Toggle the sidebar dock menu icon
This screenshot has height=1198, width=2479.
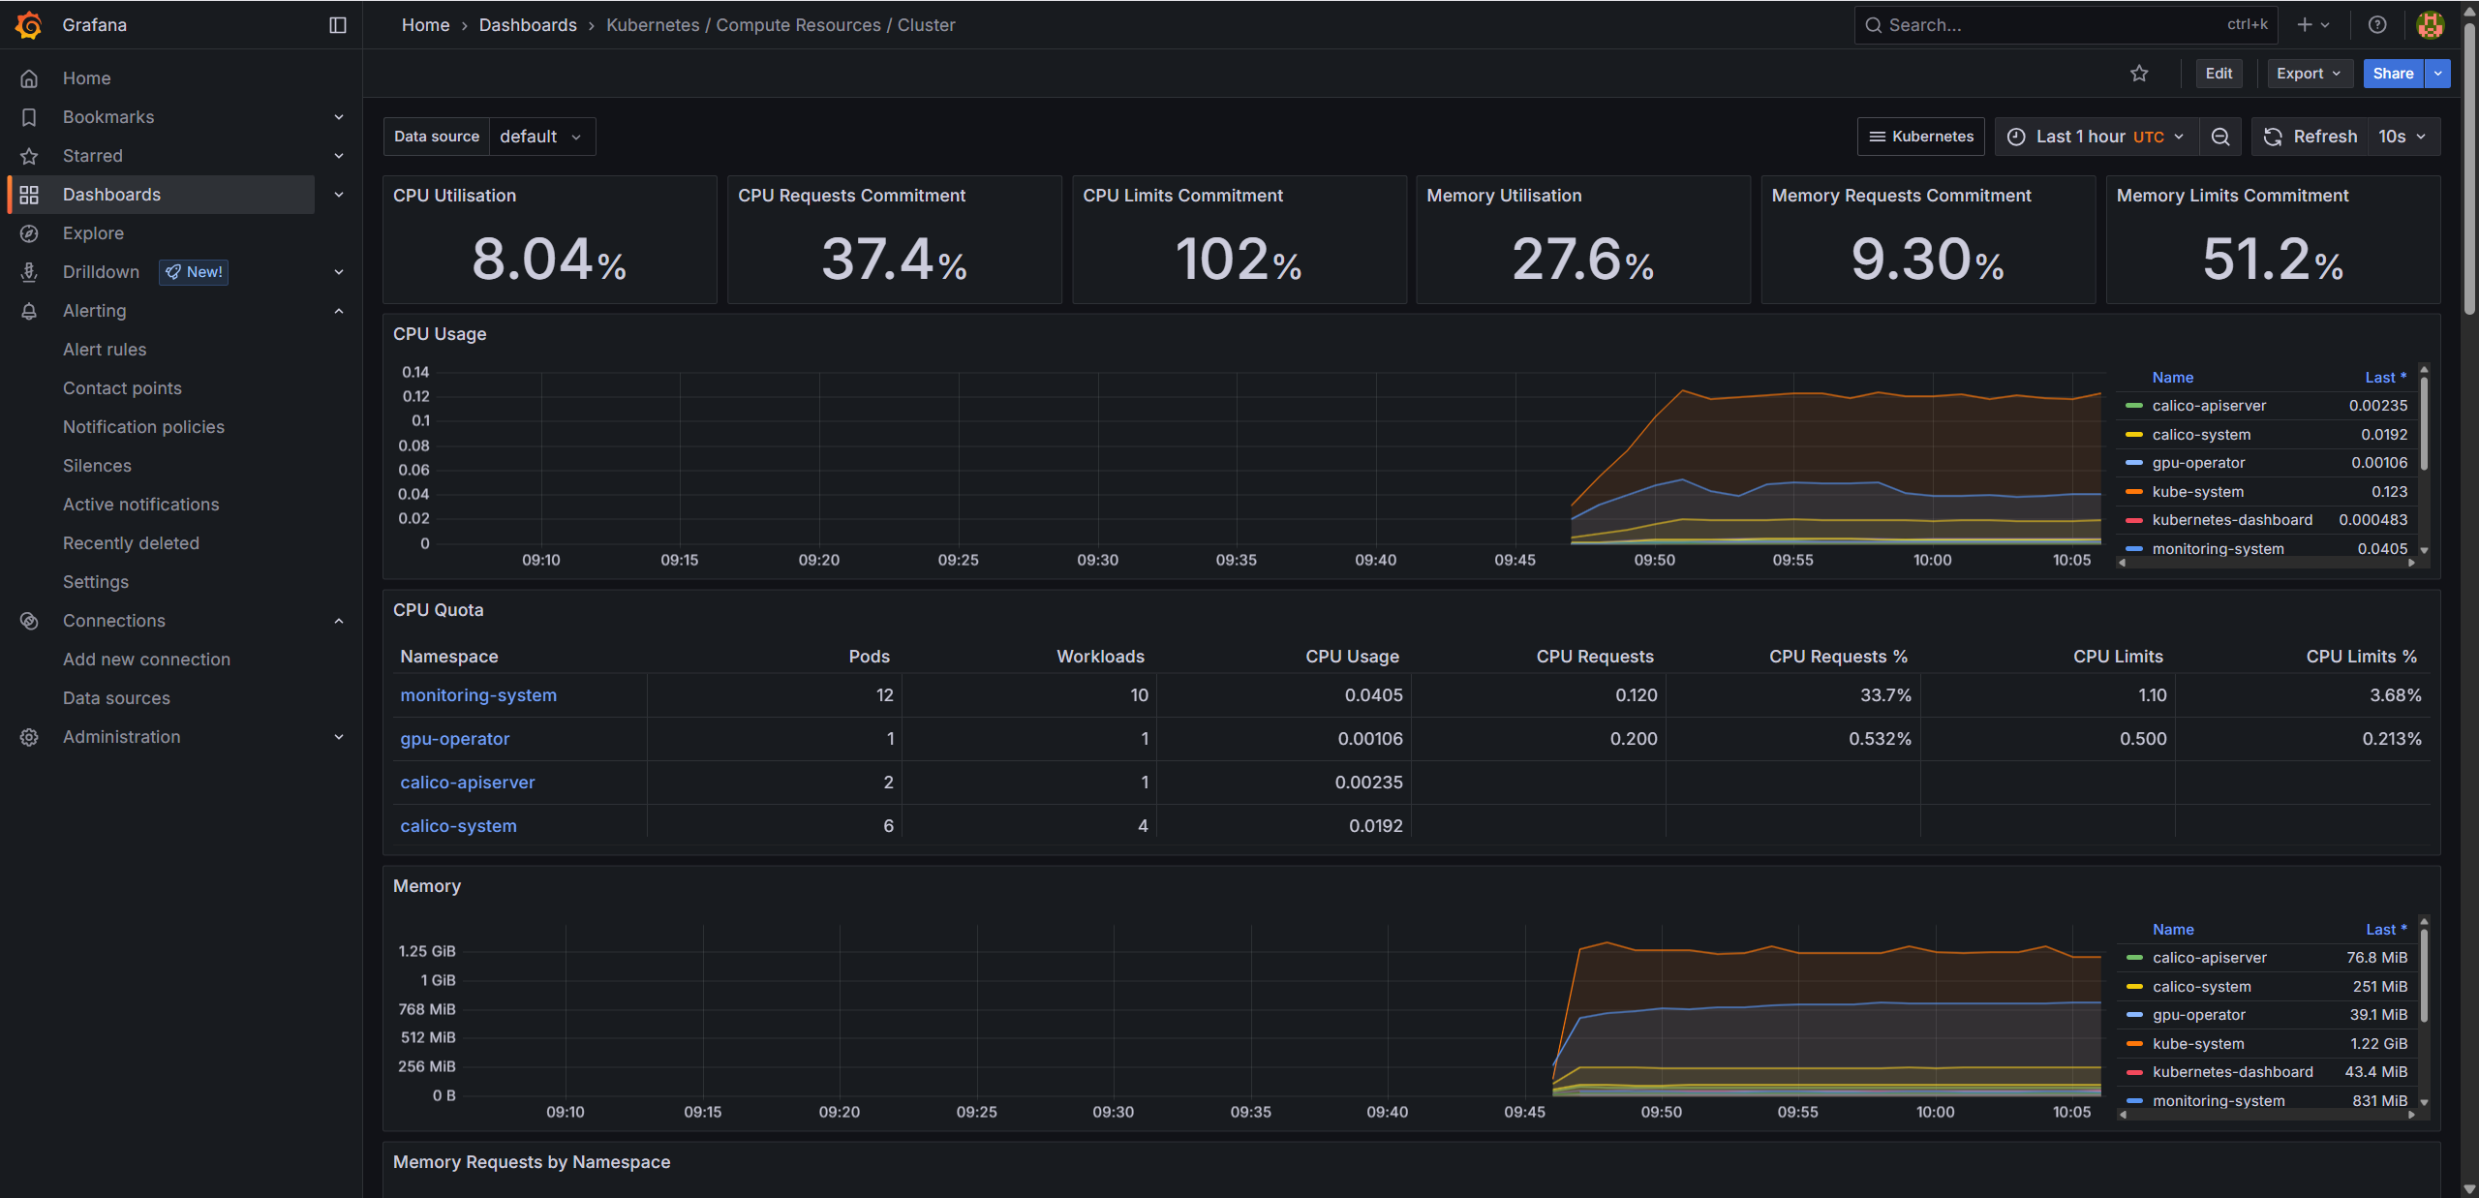pos(338,25)
